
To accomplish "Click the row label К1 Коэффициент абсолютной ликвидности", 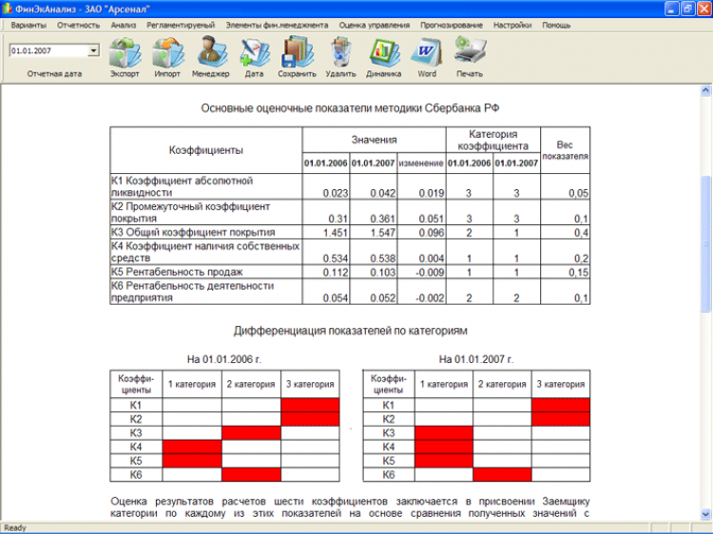I will point(182,186).
